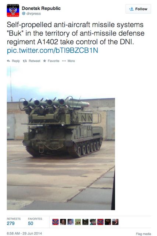157x236 pixels.
Task: Click the Donetsk Republic profile avatar
Action: (x=13, y=11)
